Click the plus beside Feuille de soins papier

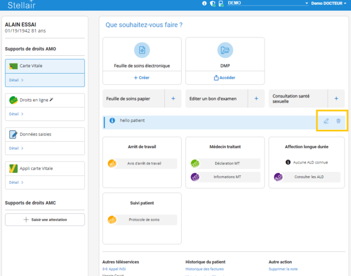[173, 99]
